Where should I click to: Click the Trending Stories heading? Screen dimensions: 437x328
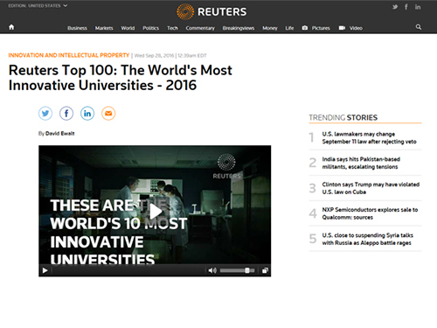pos(343,117)
